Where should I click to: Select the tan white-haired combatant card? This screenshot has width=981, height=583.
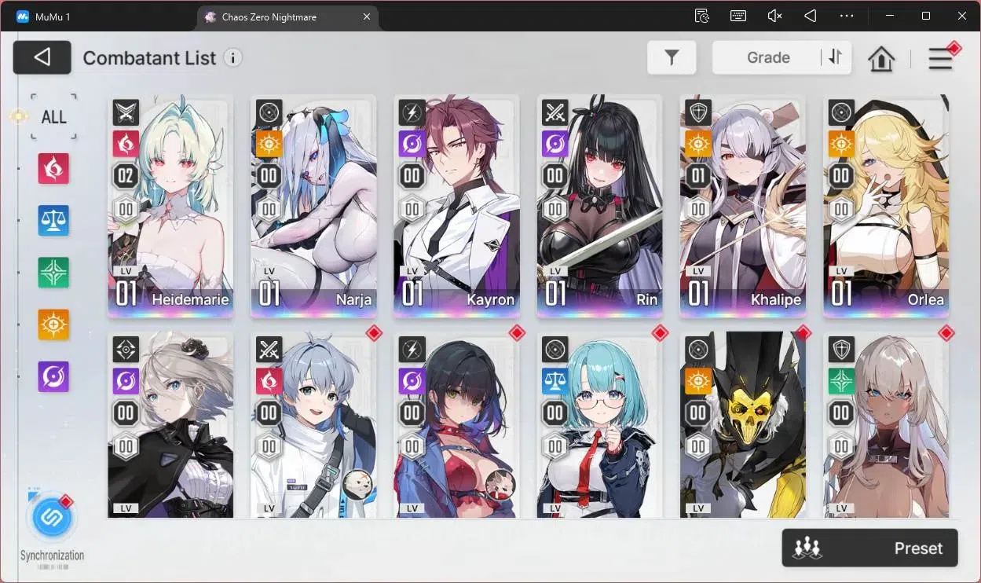[886, 424]
